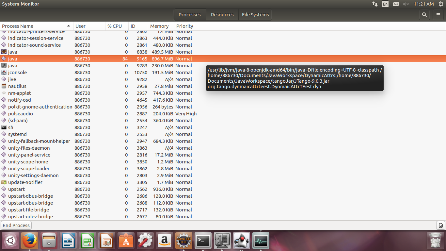
Task: Open the hamburger application menu
Action: pyautogui.click(x=438, y=15)
